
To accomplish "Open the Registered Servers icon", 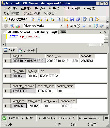I will tap(85, 19).
